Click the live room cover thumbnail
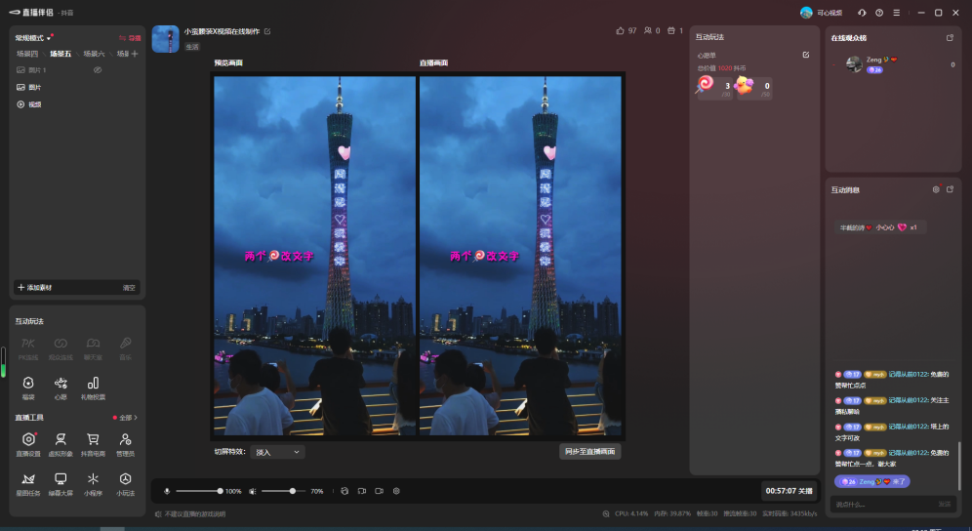Image resolution: width=972 pixels, height=531 pixels. [x=166, y=39]
